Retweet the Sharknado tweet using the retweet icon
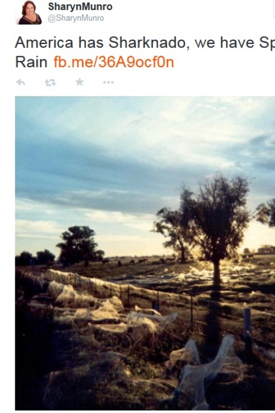 point(50,83)
